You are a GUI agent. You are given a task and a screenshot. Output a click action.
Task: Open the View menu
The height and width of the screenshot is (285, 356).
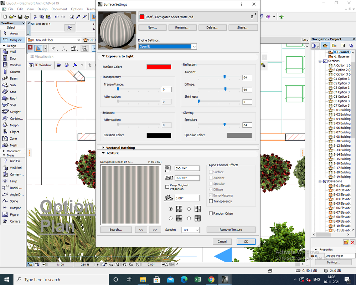pyautogui.click(x=30, y=9)
